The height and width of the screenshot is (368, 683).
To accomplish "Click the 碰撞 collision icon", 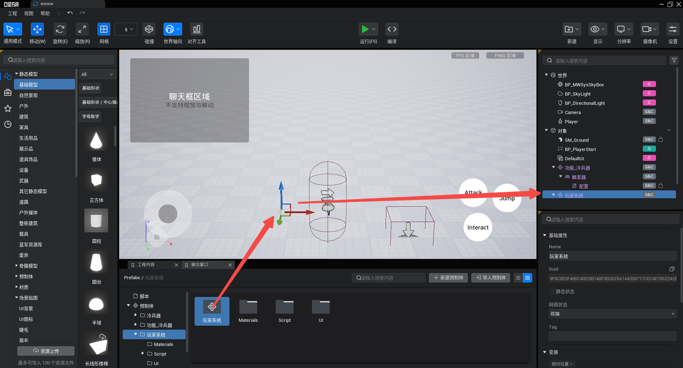I will tap(149, 29).
